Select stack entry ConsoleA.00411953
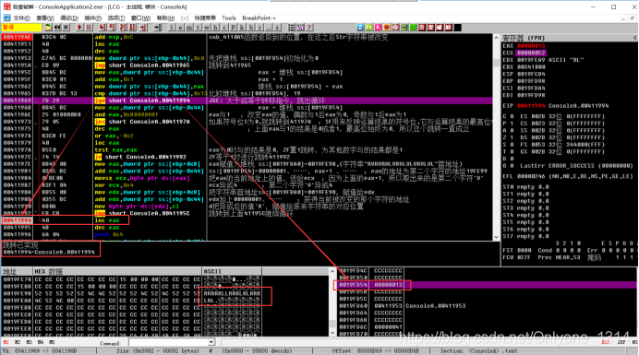 coord(436,306)
